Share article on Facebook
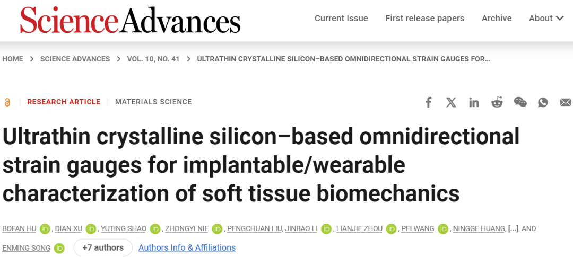This screenshot has height=257, width=573. (x=429, y=102)
